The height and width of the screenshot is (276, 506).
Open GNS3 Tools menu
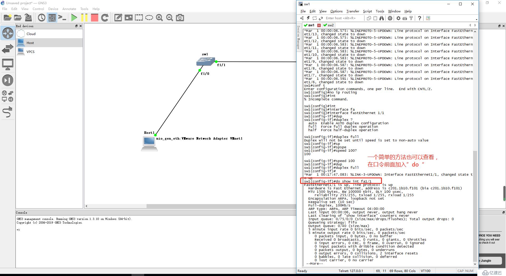[x=84, y=9]
